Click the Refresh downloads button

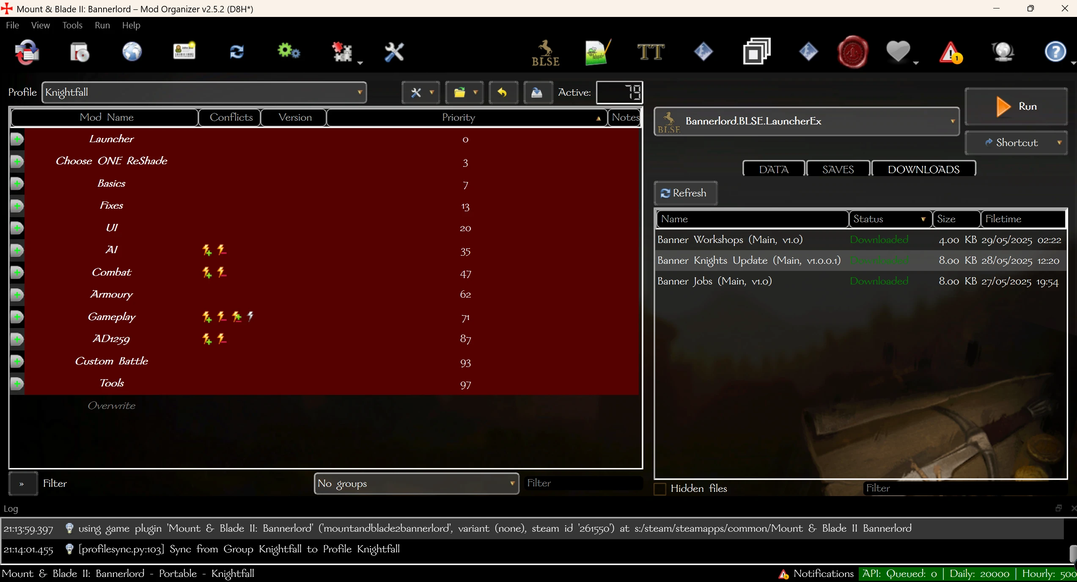[x=685, y=193]
